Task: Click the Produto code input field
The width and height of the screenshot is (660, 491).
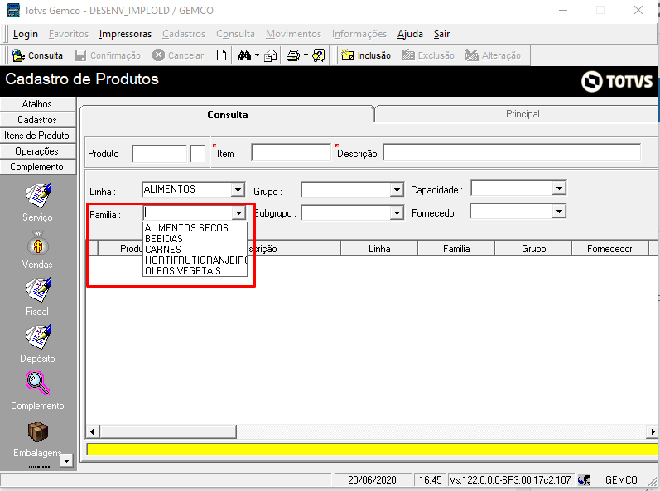Action: (160, 153)
